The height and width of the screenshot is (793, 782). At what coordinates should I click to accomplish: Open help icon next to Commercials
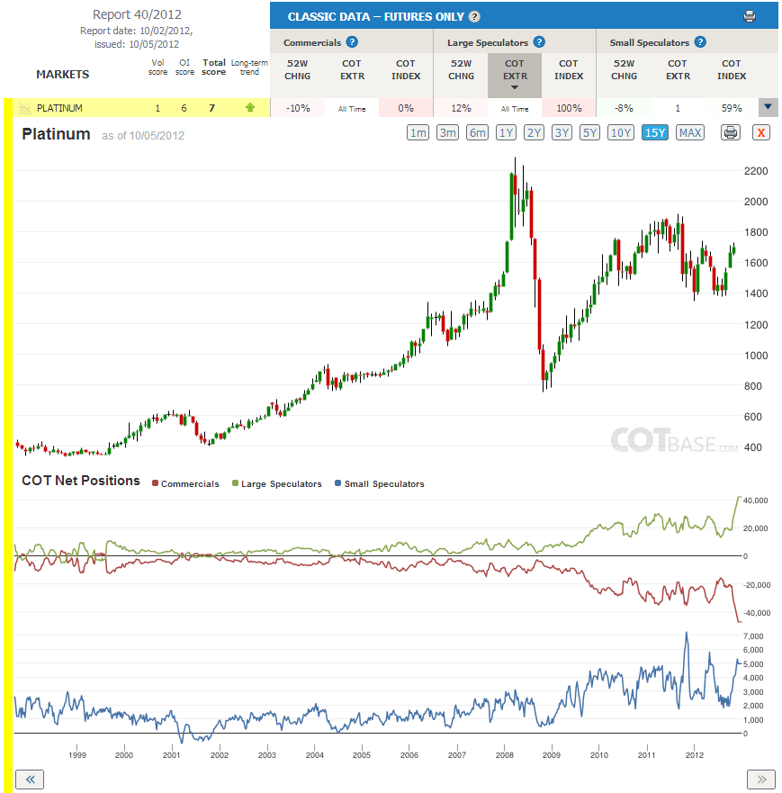352,42
